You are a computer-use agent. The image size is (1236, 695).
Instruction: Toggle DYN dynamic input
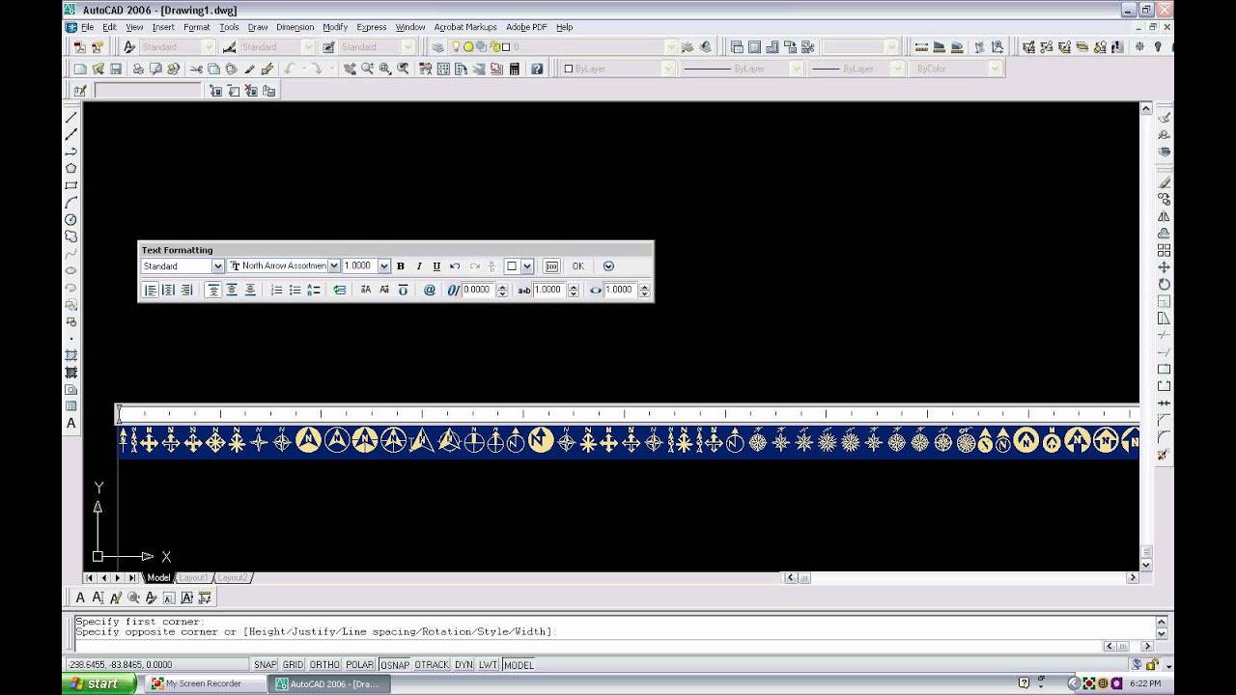tap(463, 665)
